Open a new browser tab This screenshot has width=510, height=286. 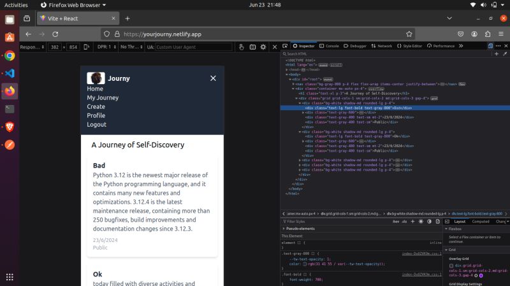click(x=127, y=18)
